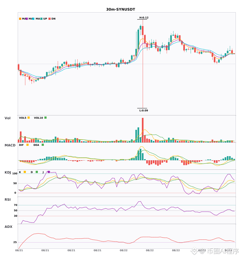The image size is (241, 258).
Task: Click the tallest red volume bar
Action: (143, 130)
